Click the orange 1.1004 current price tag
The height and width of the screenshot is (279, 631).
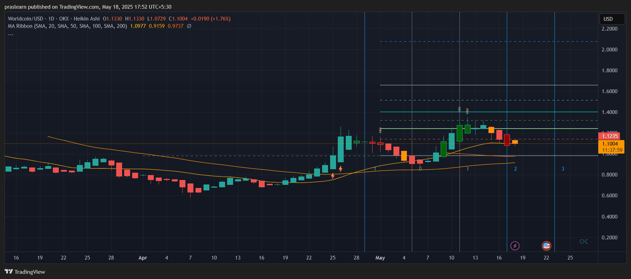coord(611,144)
